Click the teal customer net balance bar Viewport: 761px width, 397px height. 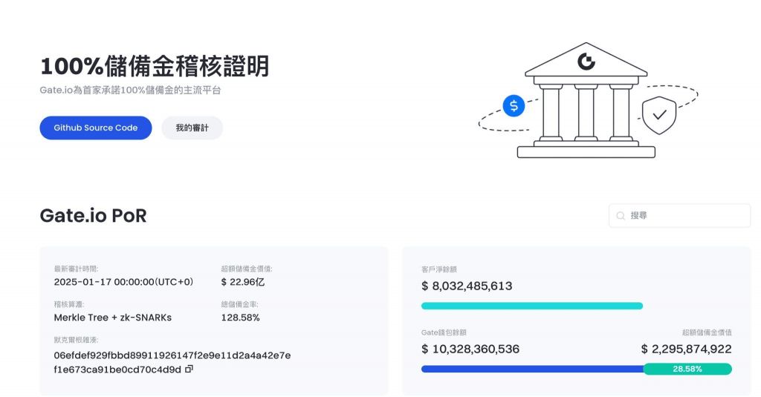coord(531,306)
